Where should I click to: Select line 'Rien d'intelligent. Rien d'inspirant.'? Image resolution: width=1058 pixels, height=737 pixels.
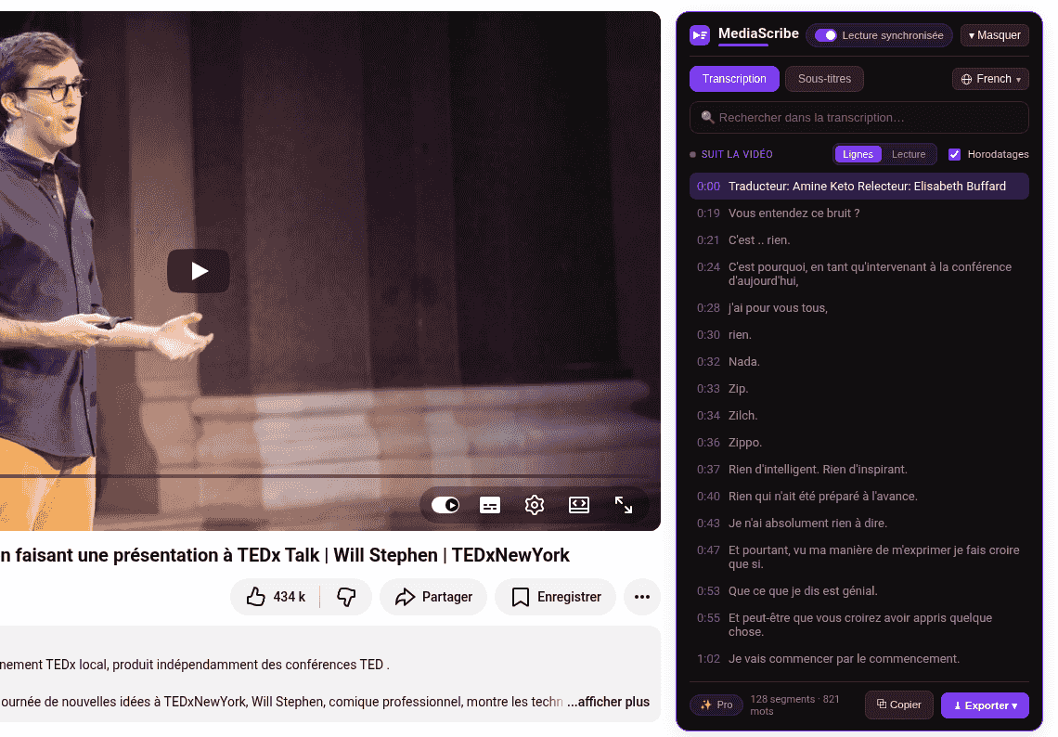click(x=859, y=470)
